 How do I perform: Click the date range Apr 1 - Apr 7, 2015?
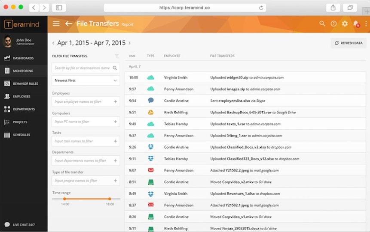pyautogui.click(x=92, y=43)
